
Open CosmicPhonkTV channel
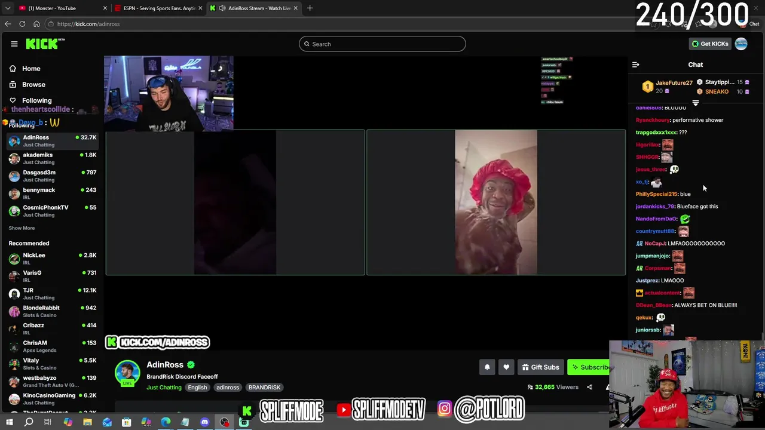[53, 211]
